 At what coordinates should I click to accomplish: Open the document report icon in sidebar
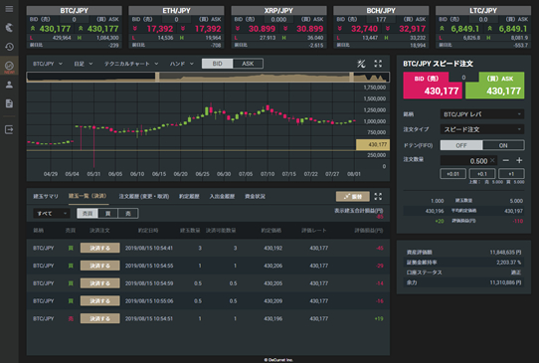[9, 103]
